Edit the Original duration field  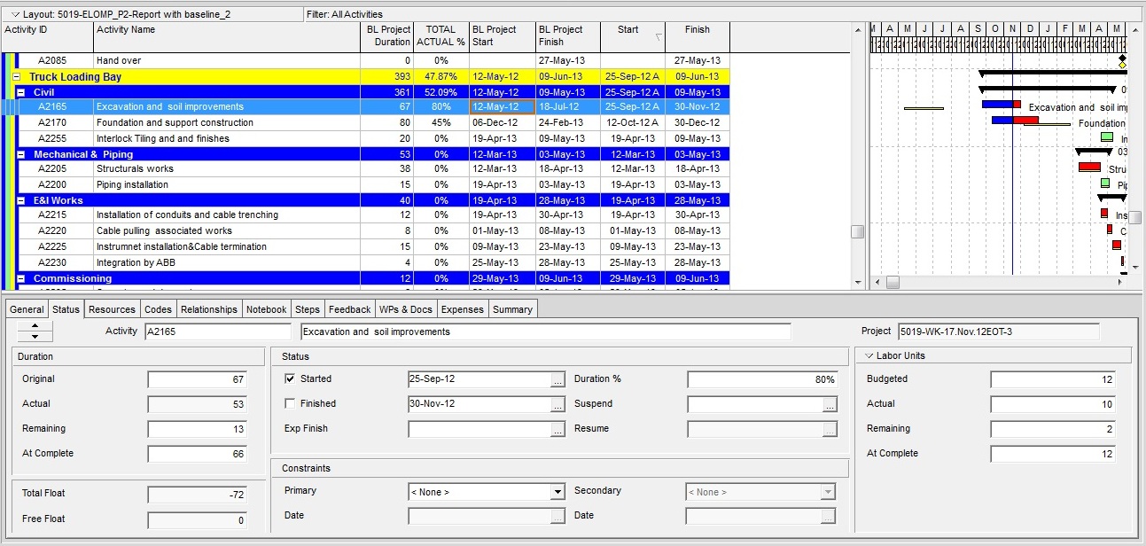tap(197, 379)
